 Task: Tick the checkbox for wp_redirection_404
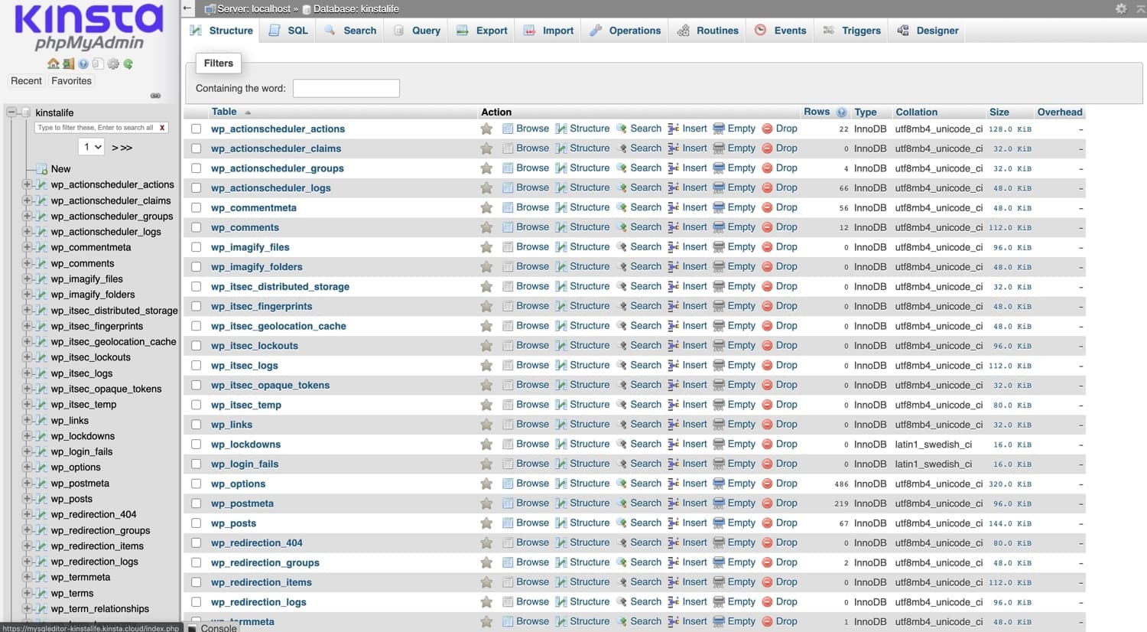[x=197, y=542]
